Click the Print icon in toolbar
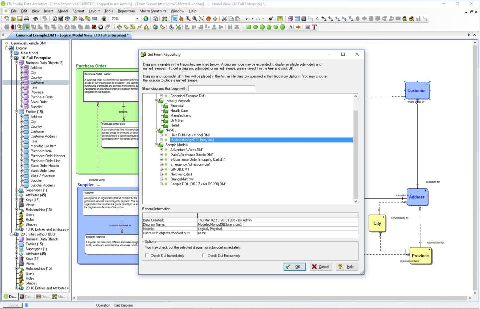 26,19
